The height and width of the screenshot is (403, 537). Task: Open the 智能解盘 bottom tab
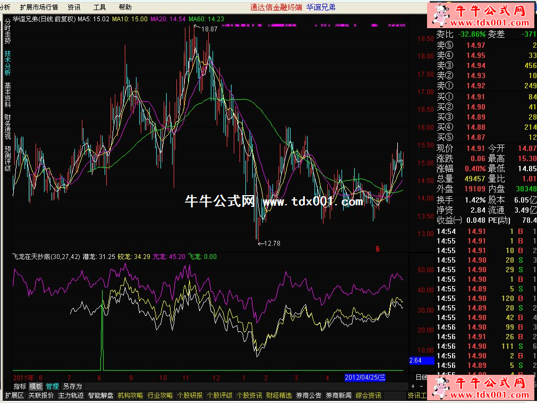[100, 396]
